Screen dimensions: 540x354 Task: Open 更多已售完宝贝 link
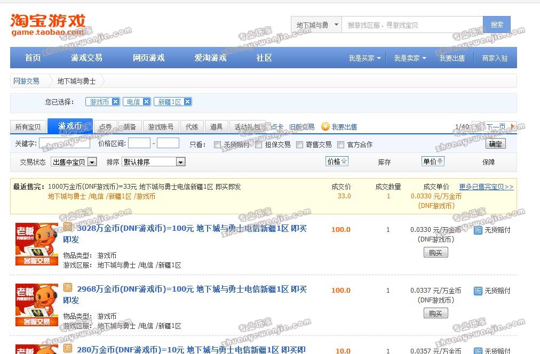486,187
